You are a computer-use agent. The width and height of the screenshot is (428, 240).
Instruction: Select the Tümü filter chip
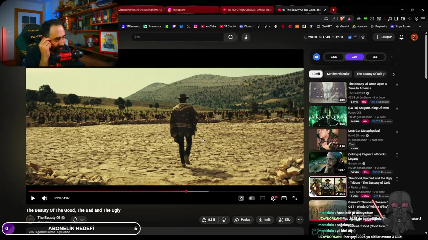[x=316, y=74]
